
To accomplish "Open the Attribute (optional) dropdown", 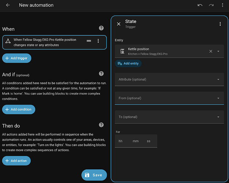I will click(169, 79).
